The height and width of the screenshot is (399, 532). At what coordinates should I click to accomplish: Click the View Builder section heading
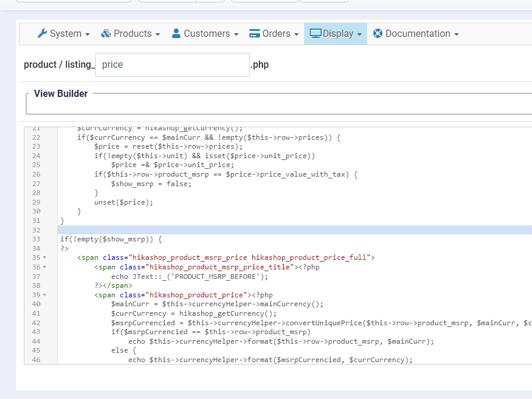[x=61, y=93]
